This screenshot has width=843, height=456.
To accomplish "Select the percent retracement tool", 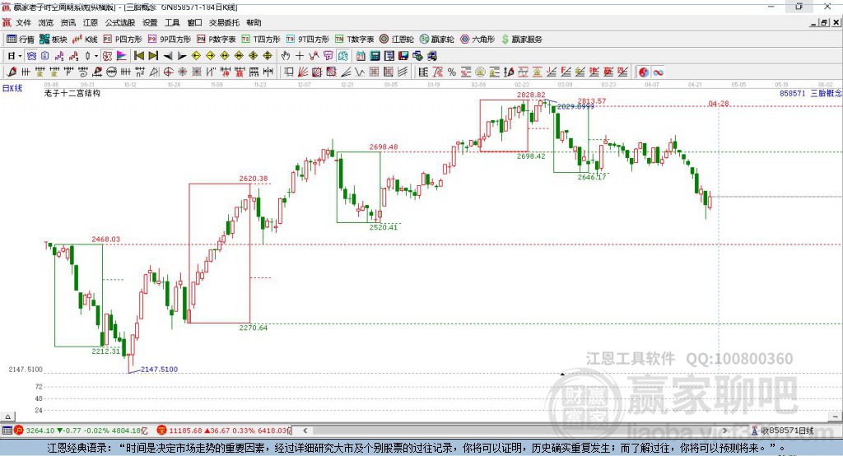I will tap(452, 72).
